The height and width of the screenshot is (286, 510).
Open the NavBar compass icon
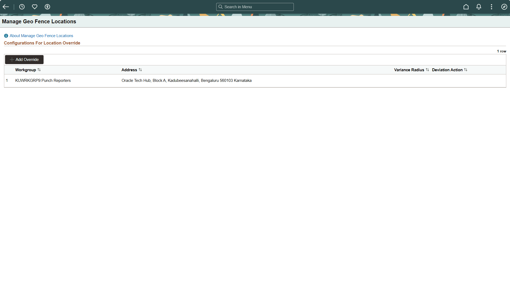tap(504, 7)
